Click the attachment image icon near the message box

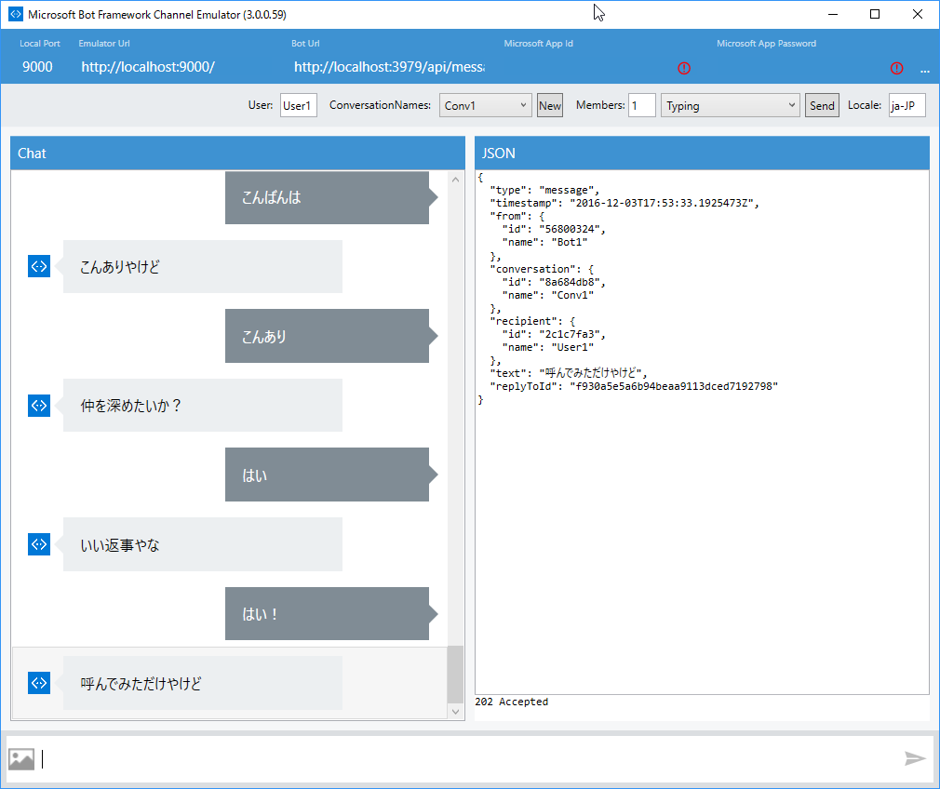click(x=20, y=758)
